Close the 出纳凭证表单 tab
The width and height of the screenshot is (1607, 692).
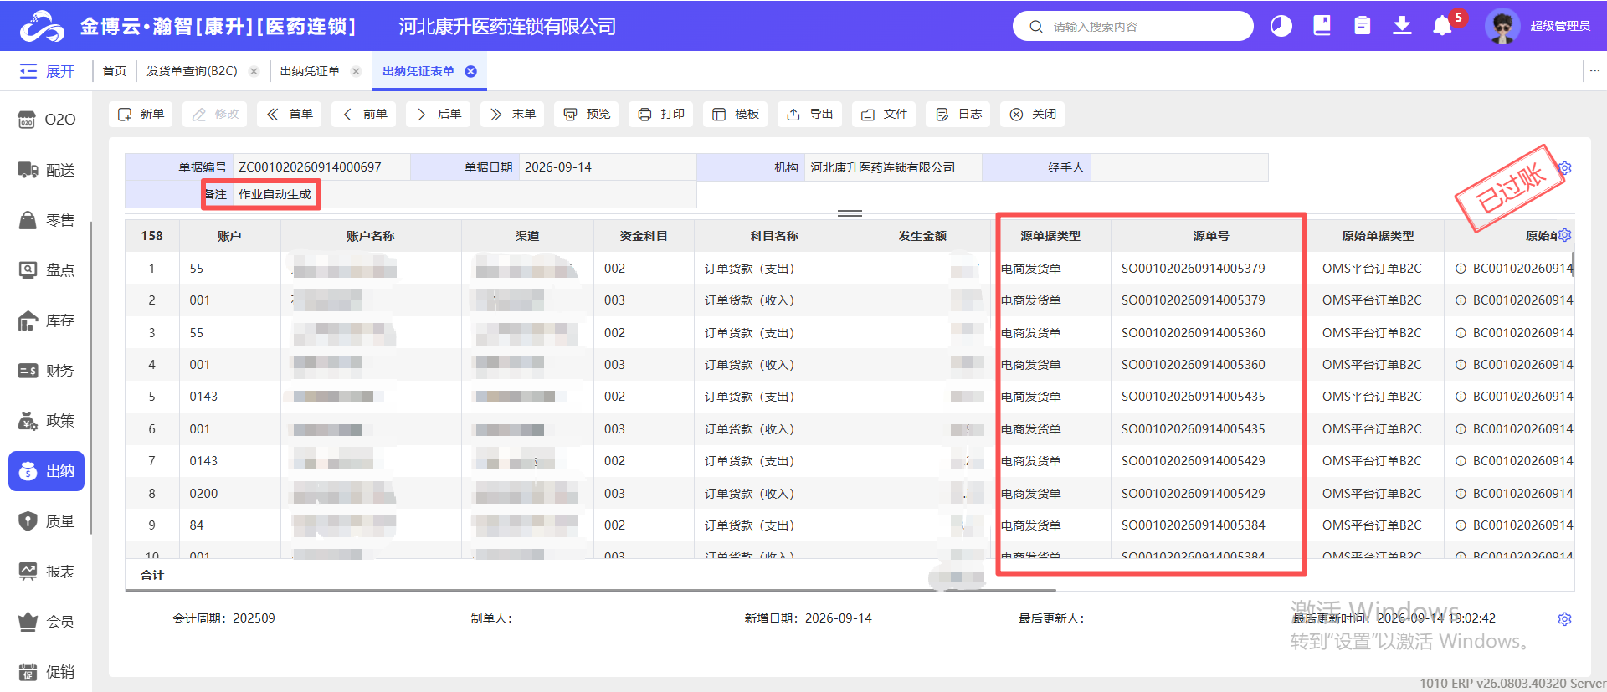point(470,71)
